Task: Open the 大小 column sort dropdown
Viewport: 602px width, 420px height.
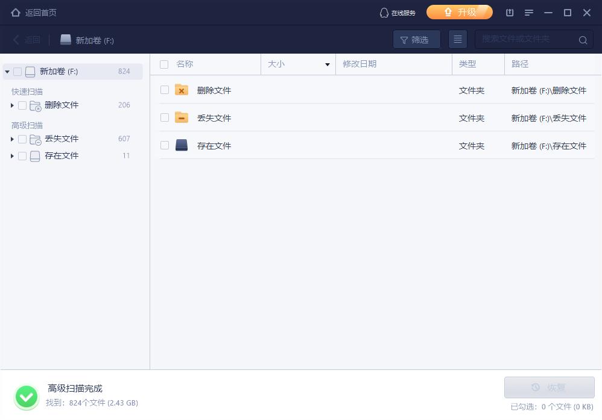Action: 326,64
